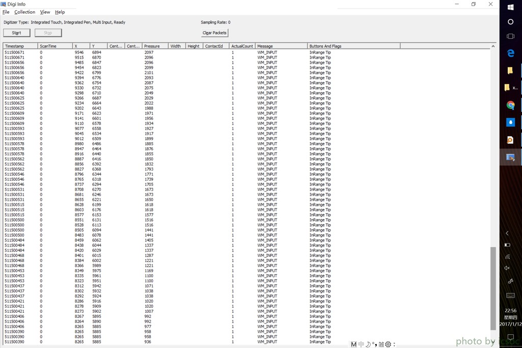This screenshot has width=522, height=348.
Task: Click the Height column header
Action: 194,46
